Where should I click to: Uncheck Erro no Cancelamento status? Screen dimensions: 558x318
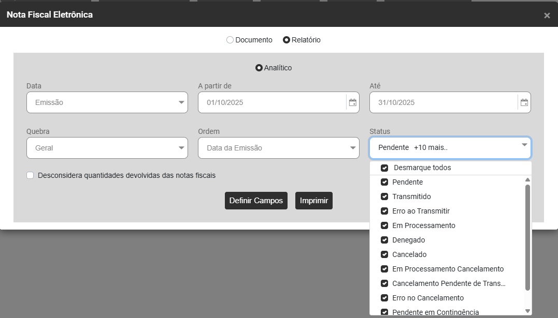click(x=384, y=298)
